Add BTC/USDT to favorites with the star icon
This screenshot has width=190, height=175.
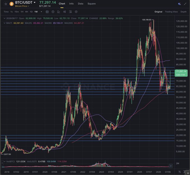(x=6, y=4)
